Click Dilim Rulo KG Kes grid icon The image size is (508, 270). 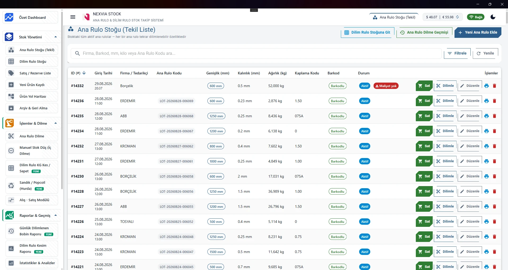tap(11, 168)
